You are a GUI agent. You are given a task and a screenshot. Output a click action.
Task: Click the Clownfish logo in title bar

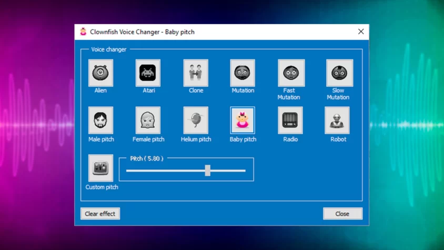click(83, 32)
